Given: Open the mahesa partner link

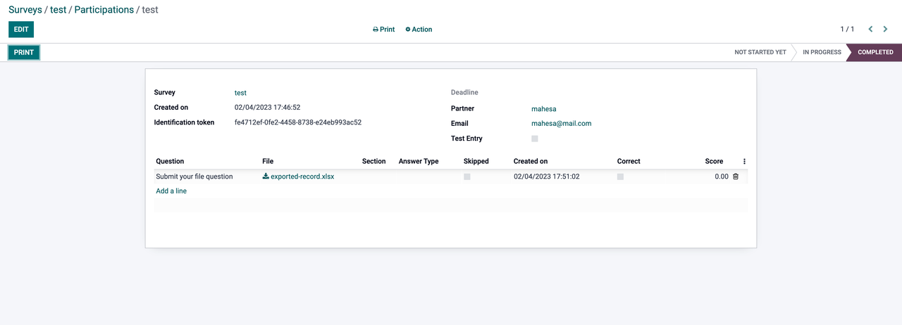Looking at the screenshot, I should coord(544,109).
